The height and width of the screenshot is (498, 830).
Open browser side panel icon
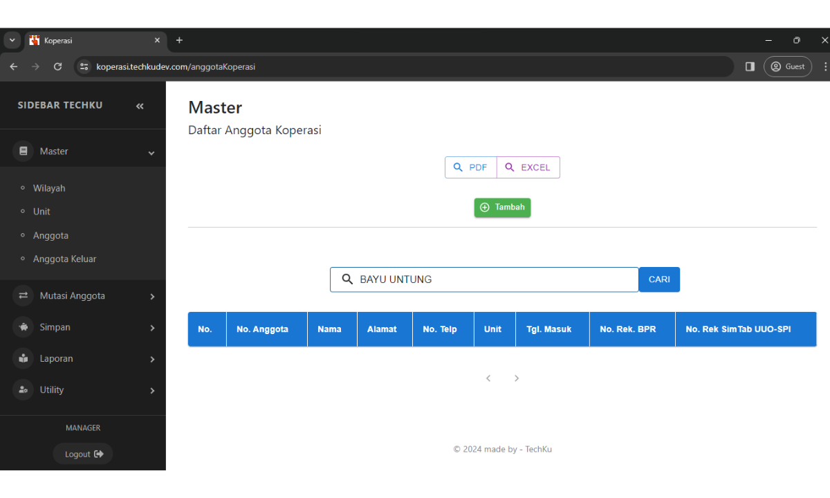750,66
